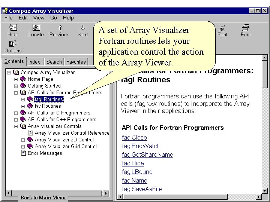Switch to the Search tab

[x=54, y=62]
